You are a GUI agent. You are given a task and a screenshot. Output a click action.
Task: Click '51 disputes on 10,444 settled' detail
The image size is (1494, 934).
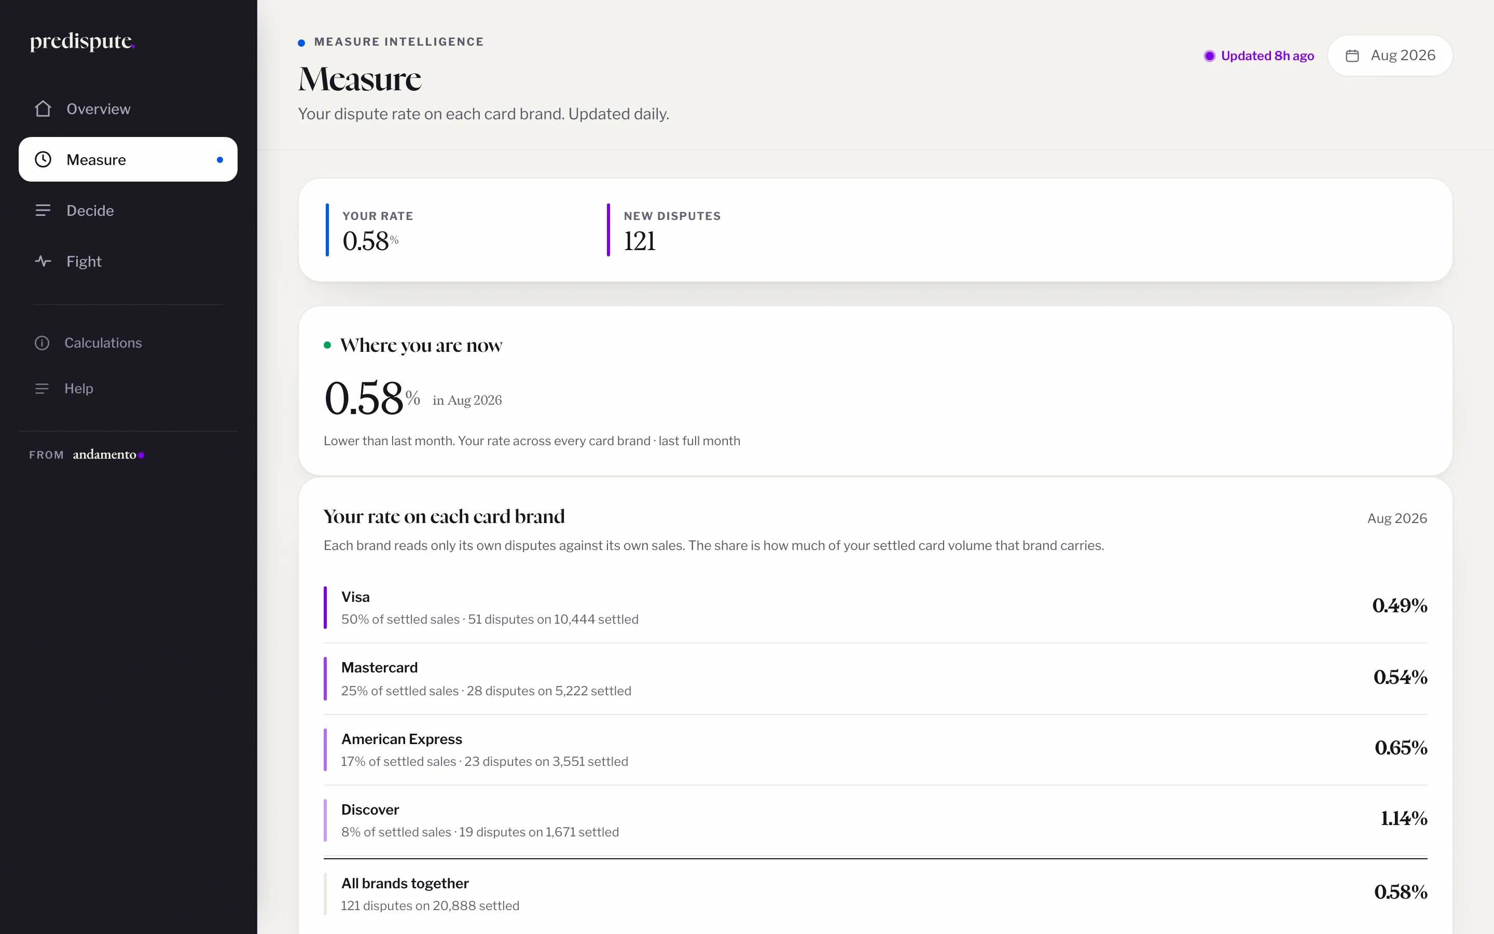pyautogui.click(x=553, y=620)
